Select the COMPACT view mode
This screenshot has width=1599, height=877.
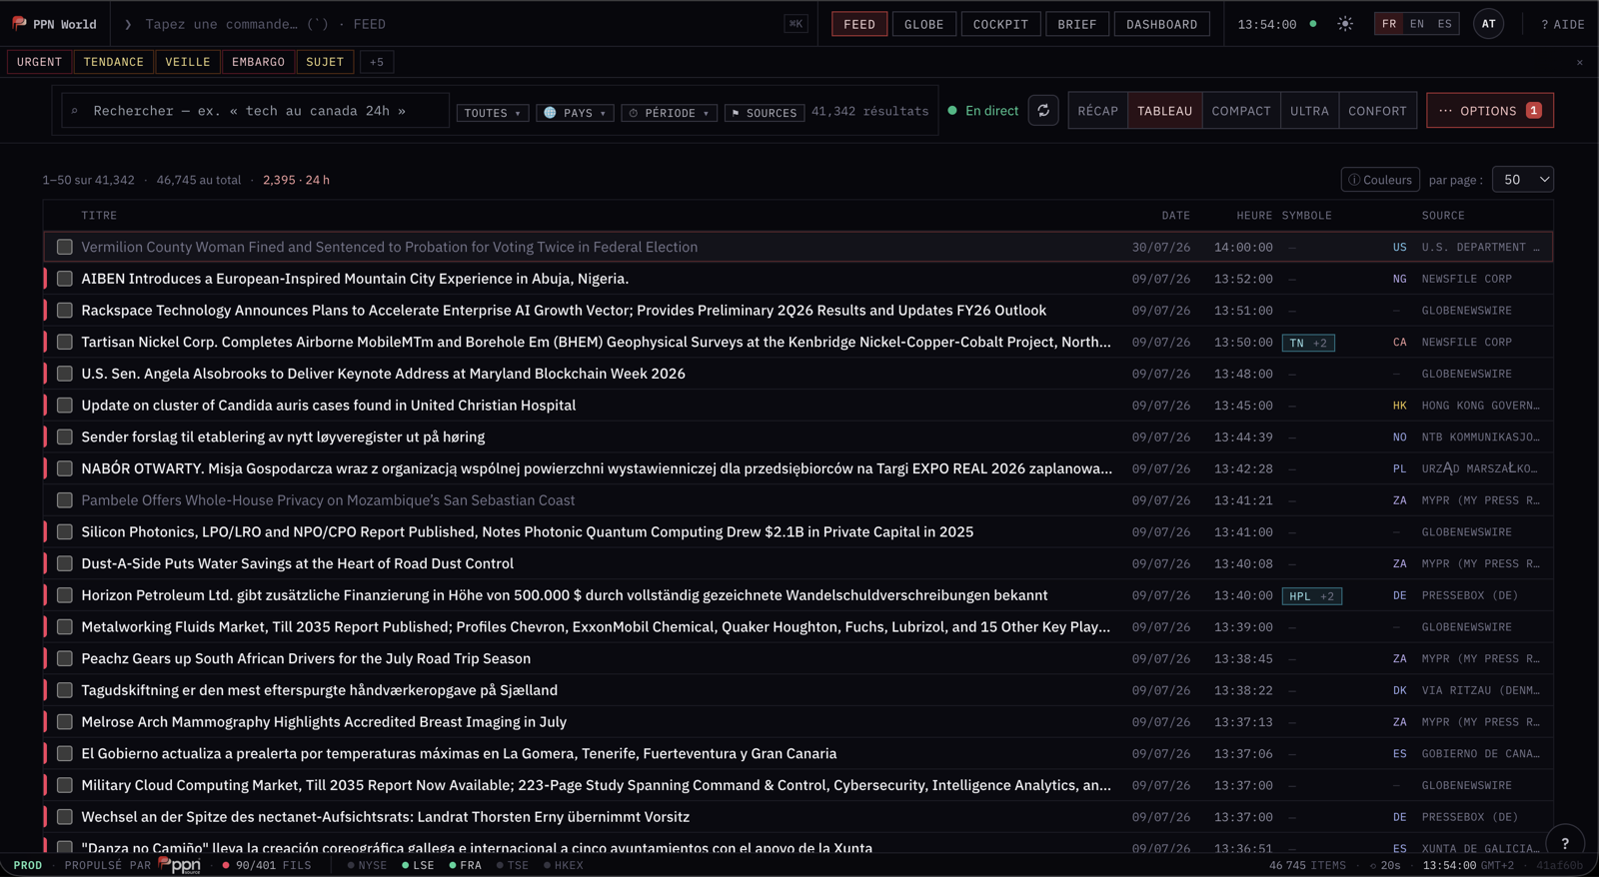[1241, 111]
